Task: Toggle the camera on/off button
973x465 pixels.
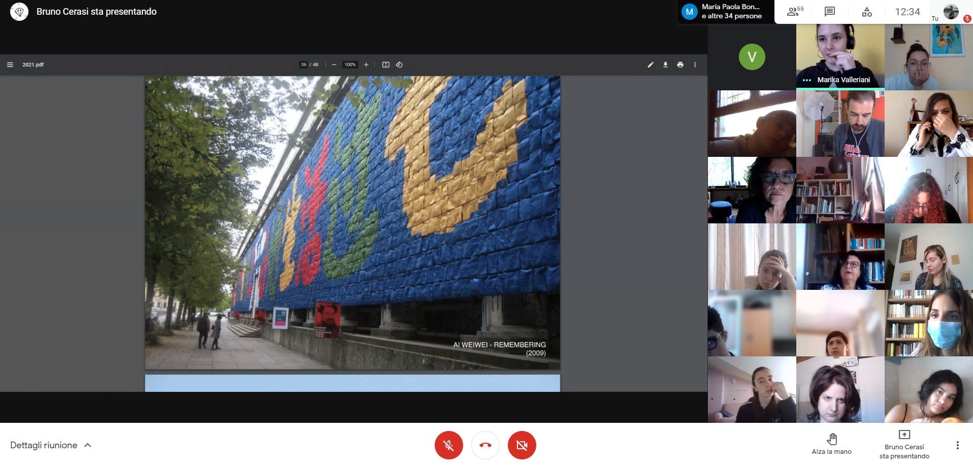Action: tap(522, 445)
